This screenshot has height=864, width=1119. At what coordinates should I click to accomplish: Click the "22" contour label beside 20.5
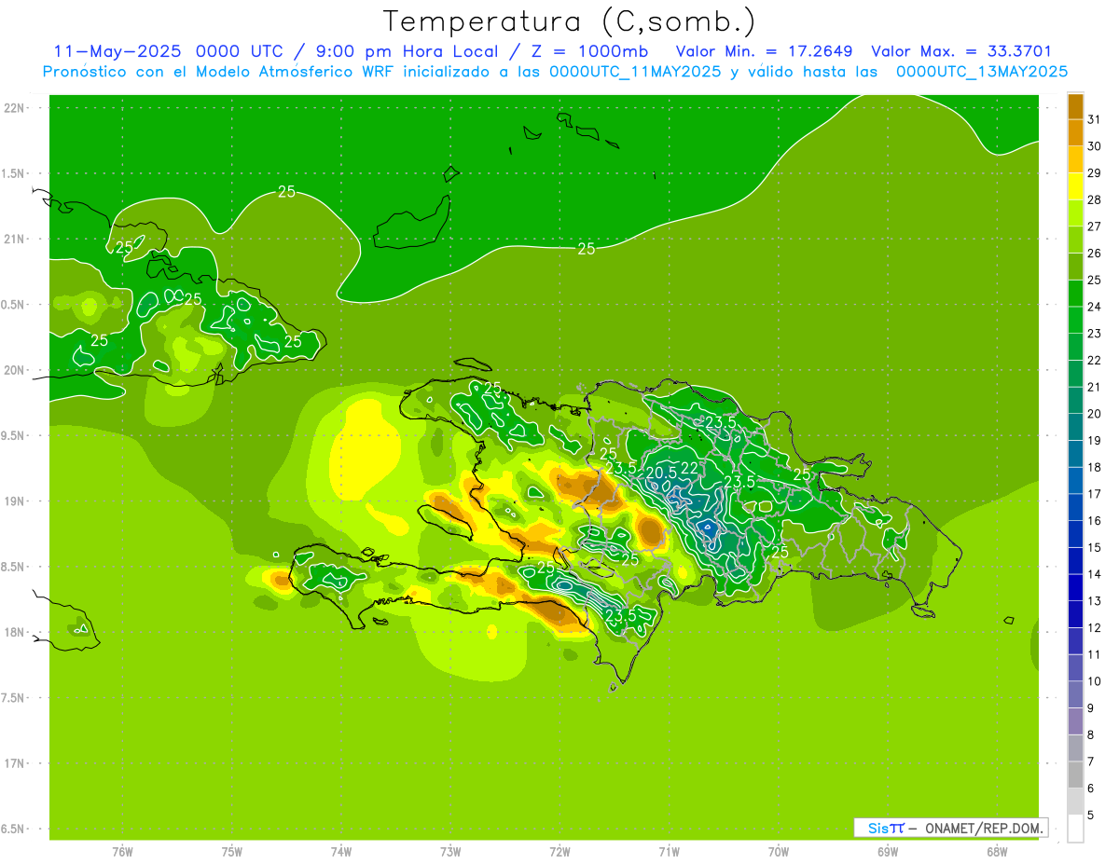pos(689,468)
